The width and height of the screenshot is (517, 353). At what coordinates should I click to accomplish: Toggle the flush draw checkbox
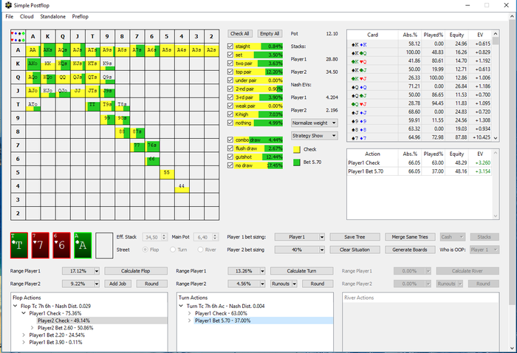tap(231, 148)
